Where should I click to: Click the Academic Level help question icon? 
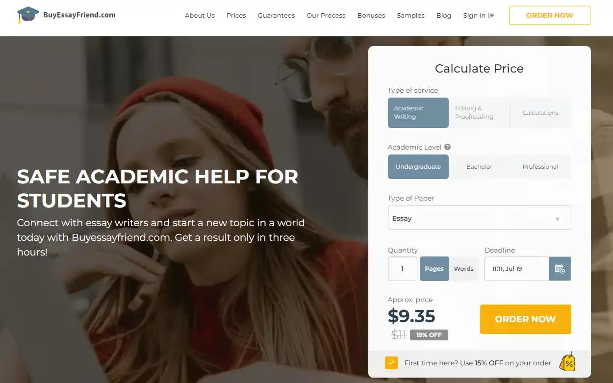[447, 147]
